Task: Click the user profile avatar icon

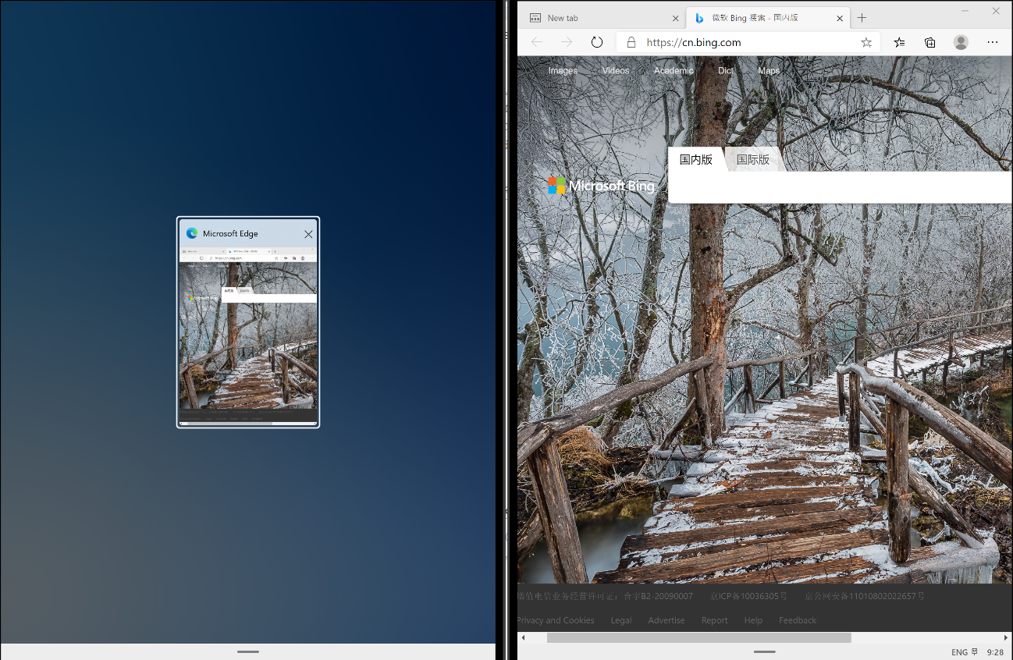Action: pos(961,42)
